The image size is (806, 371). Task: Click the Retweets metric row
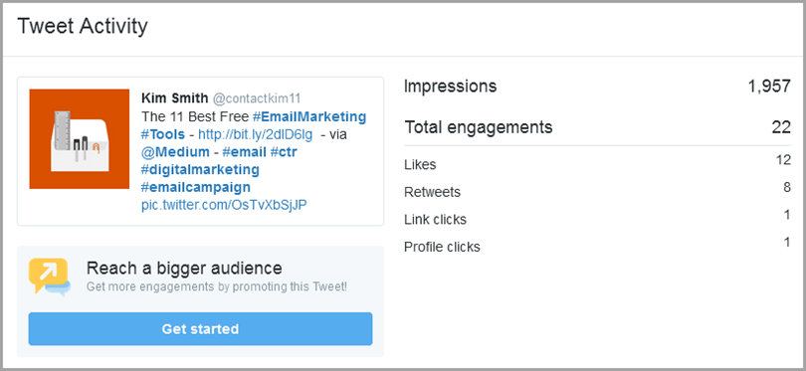point(597,191)
